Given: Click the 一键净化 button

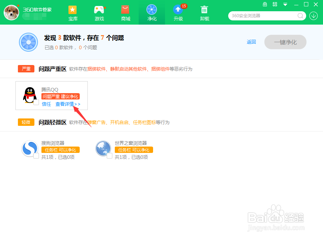Looking at the screenshot, I should pos(285,42).
